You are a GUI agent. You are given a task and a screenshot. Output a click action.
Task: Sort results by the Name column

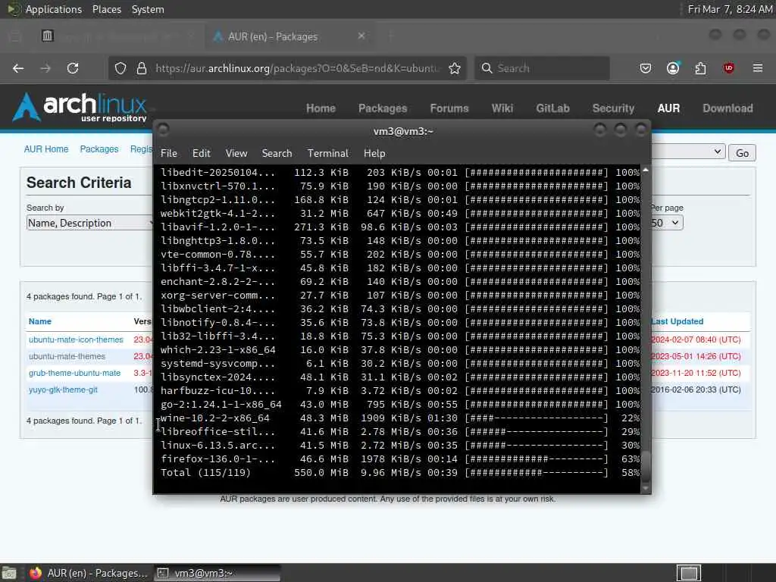(x=40, y=321)
